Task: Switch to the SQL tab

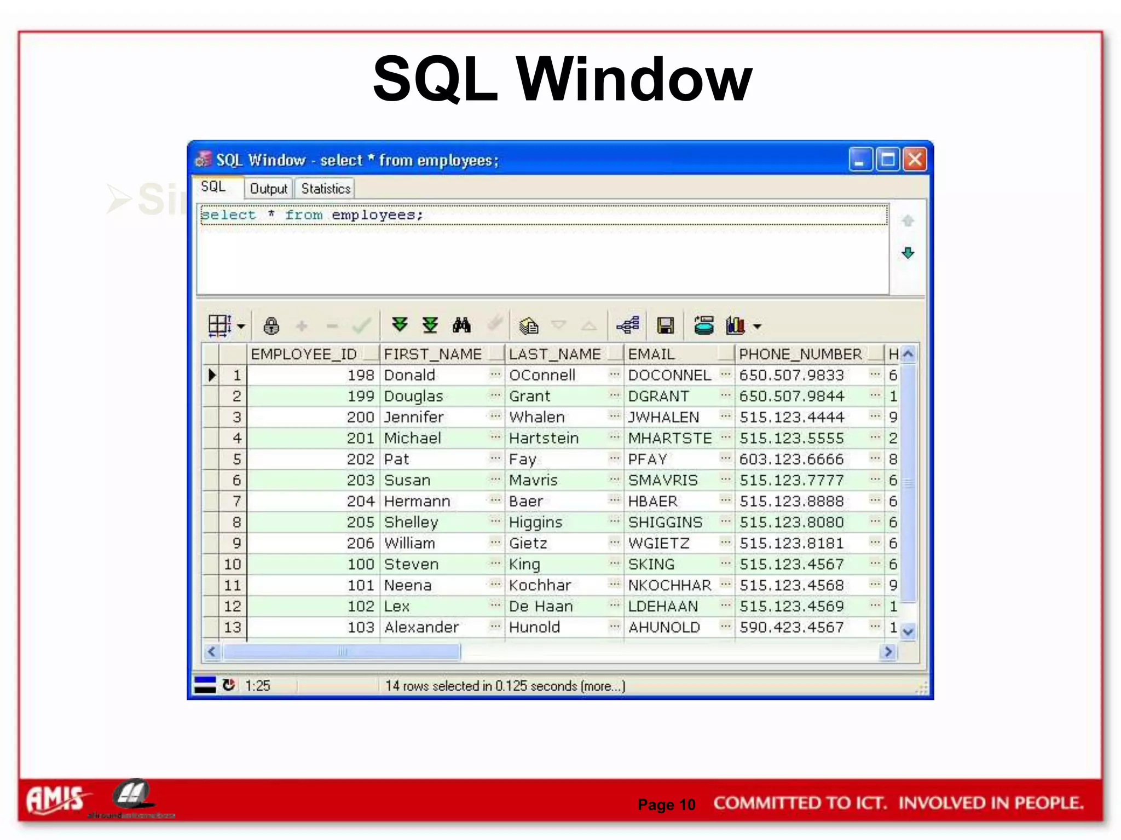Action: 218,187
